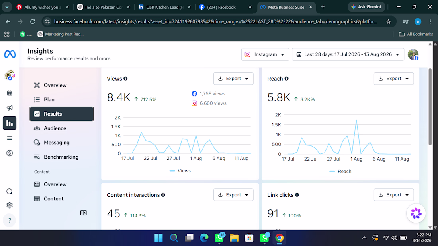Open the Instagram platform dropdown
The image size is (438, 246).
pos(265,54)
